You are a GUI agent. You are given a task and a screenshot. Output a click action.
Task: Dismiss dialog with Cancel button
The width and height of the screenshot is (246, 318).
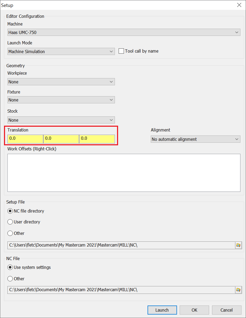coord(227,310)
